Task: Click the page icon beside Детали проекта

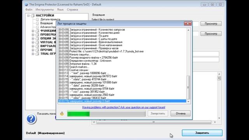Action: [37, 19]
